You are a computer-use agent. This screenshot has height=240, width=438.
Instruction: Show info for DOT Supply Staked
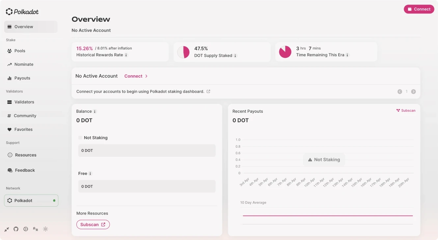point(235,56)
